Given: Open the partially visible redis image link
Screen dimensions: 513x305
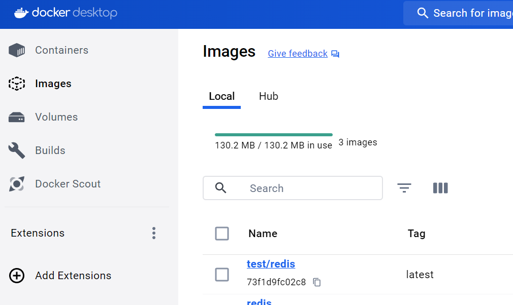Looking at the screenshot, I should tap(259, 302).
